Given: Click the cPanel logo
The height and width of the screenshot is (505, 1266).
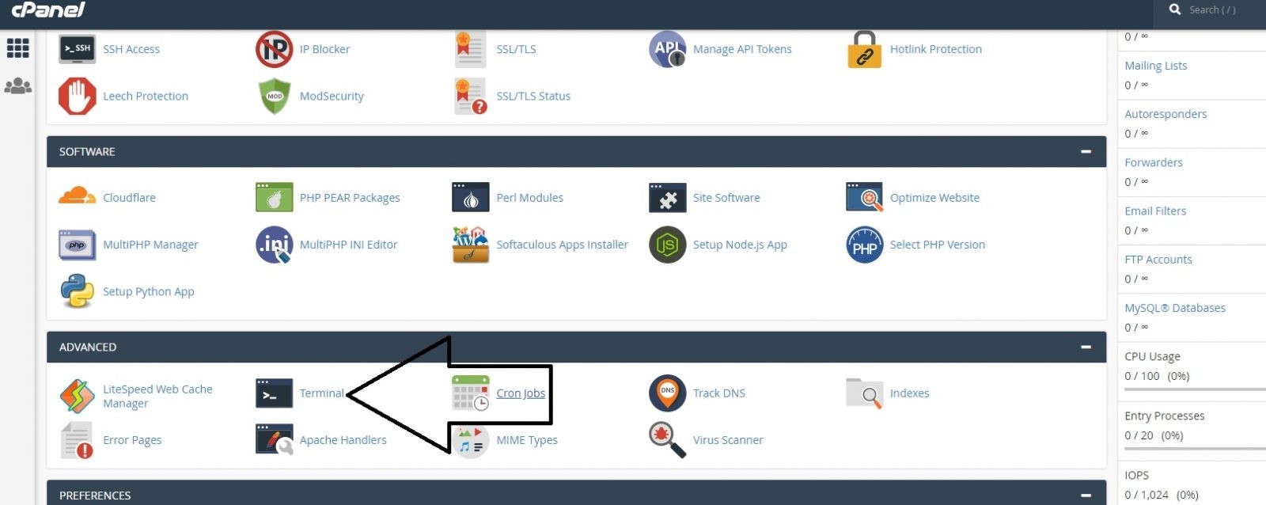Looking at the screenshot, I should pos(48,10).
